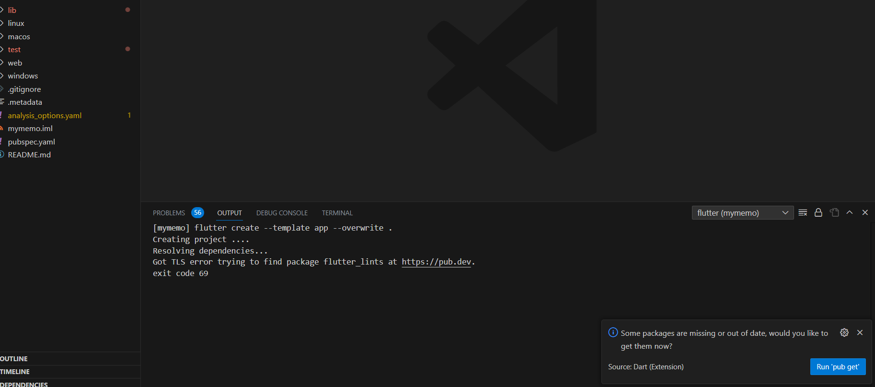Open the pubspec.yaml file
This screenshot has width=875, height=387.
point(70,142)
